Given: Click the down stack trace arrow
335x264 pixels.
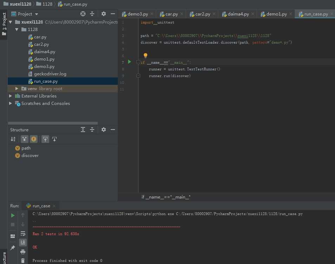Looking at the screenshot, I should point(23,225).
